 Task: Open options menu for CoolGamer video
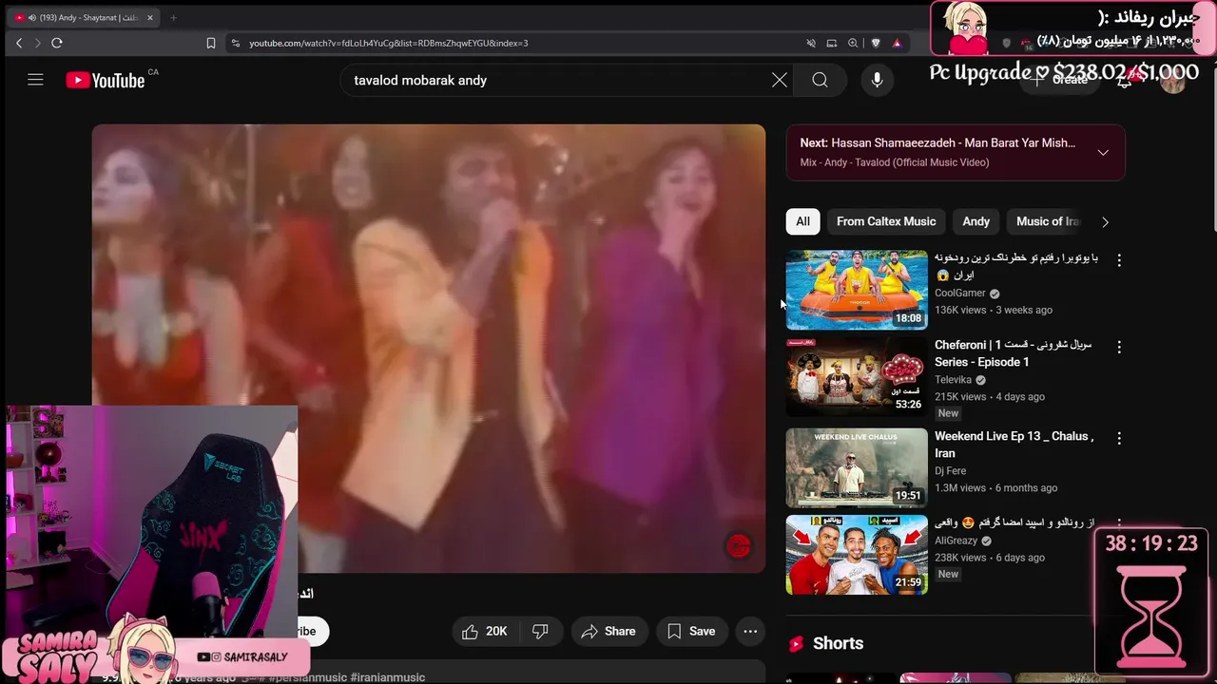pos(1119,259)
